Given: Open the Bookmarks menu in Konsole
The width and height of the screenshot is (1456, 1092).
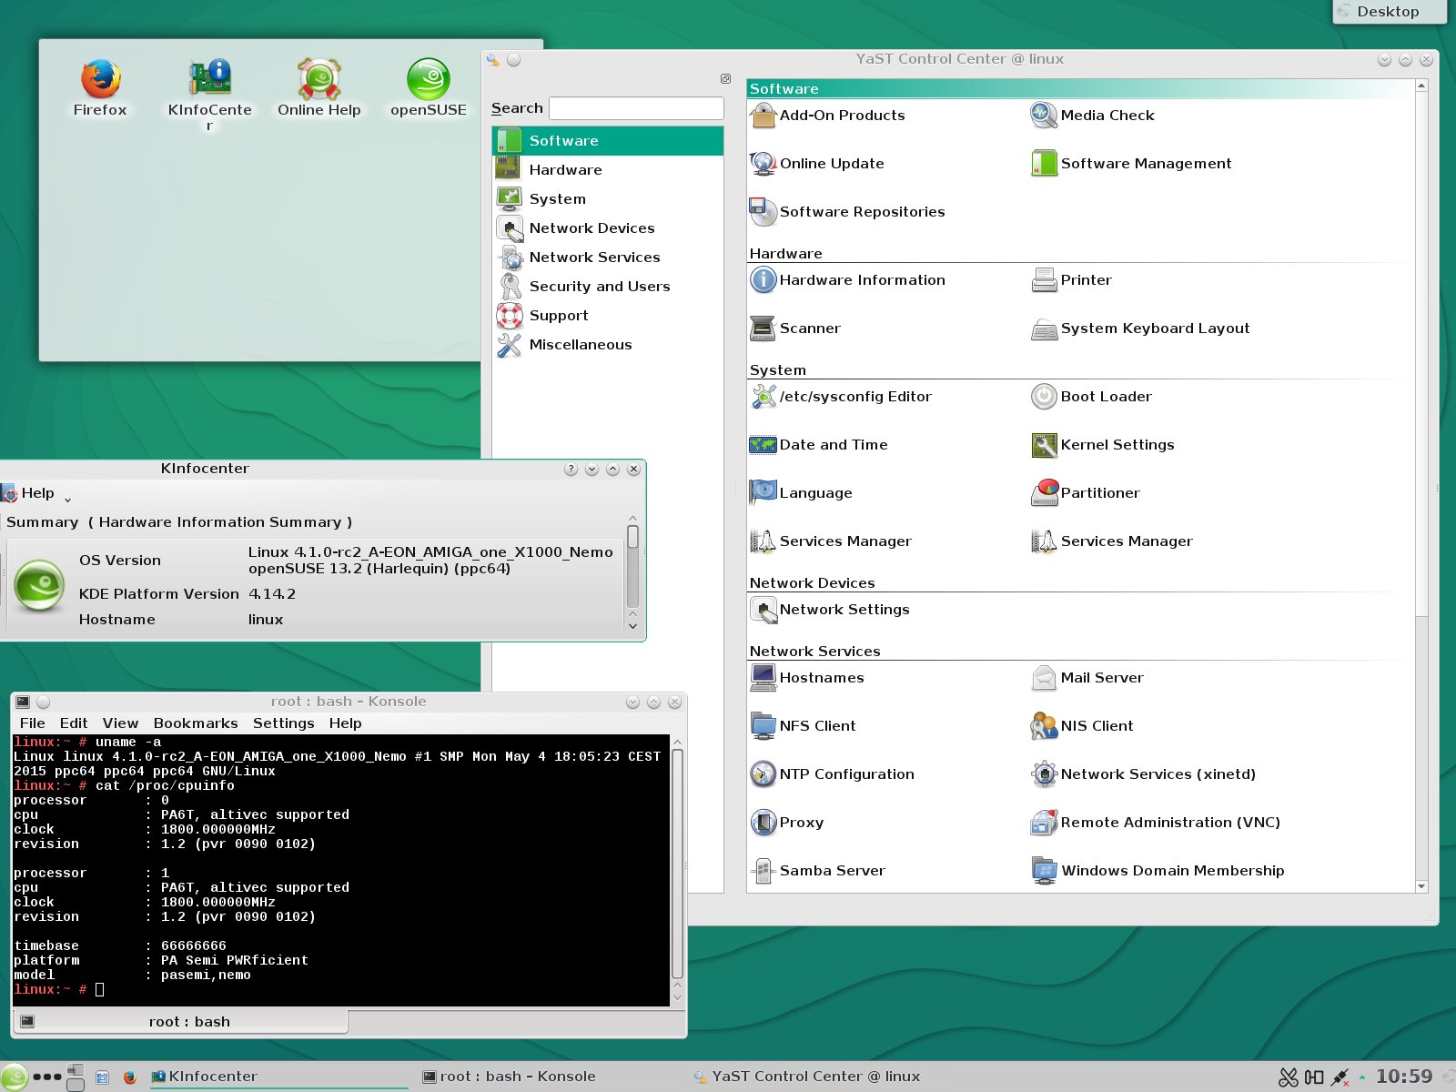Looking at the screenshot, I should [196, 723].
